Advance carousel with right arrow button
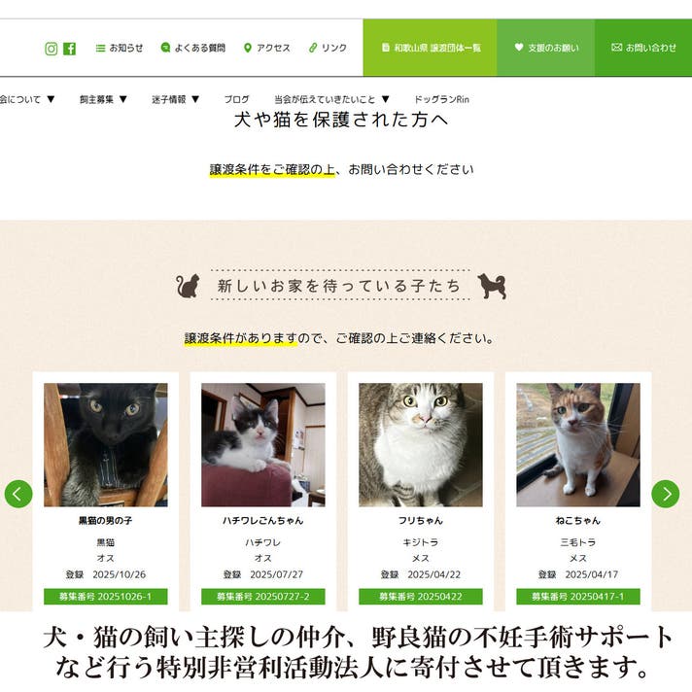 (x=665, y=494)
